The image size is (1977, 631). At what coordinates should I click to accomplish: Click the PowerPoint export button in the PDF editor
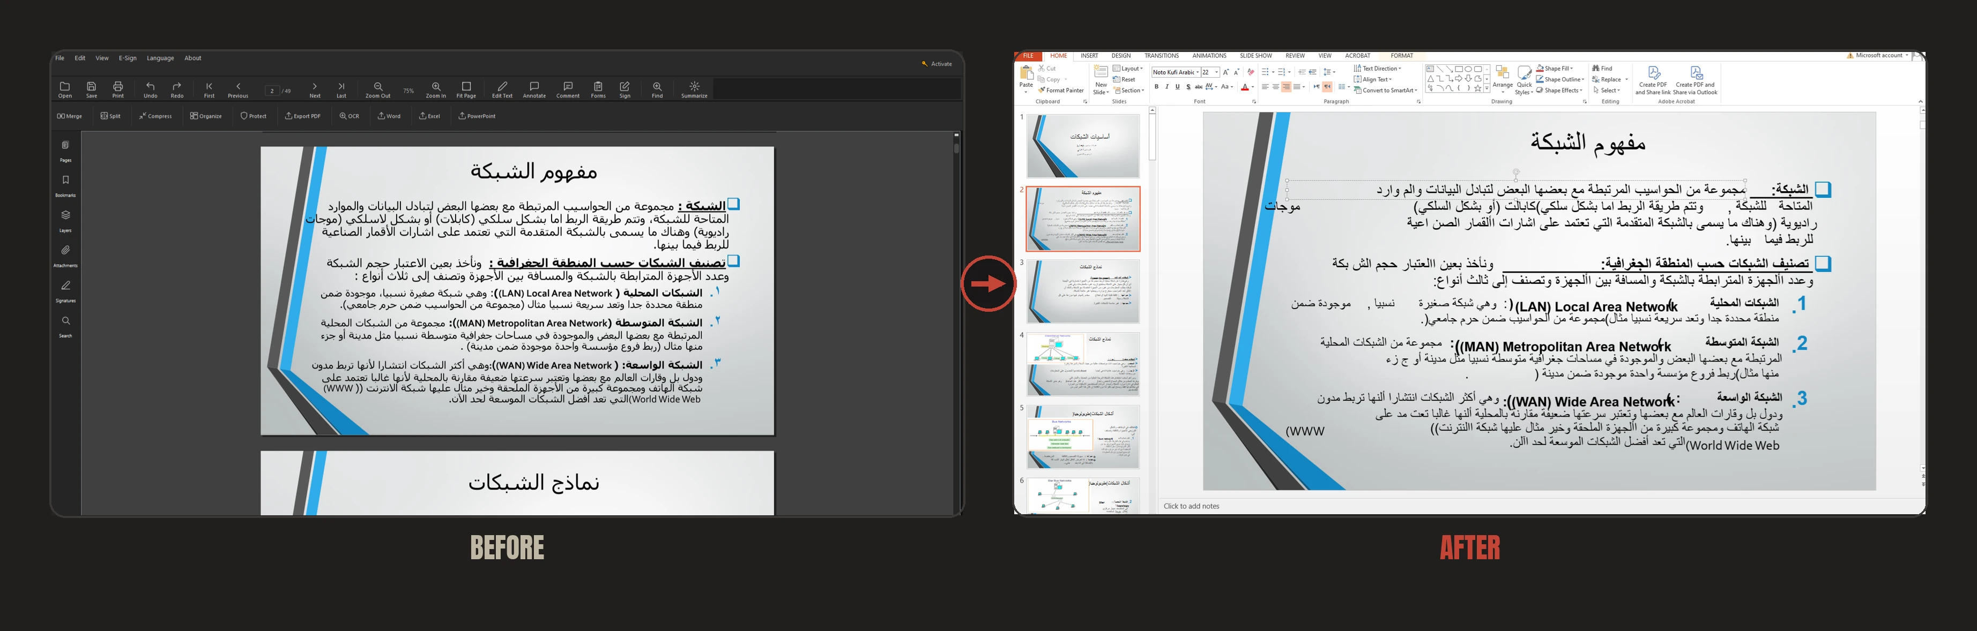click(477, 117)
